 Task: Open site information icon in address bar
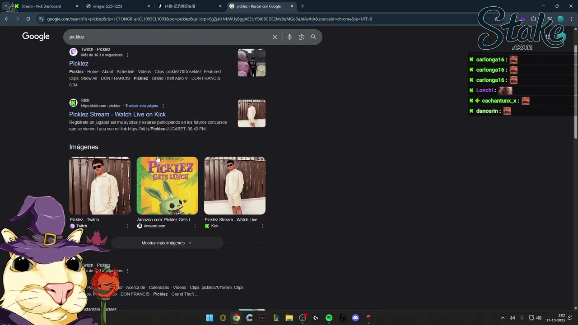[41, 19]
